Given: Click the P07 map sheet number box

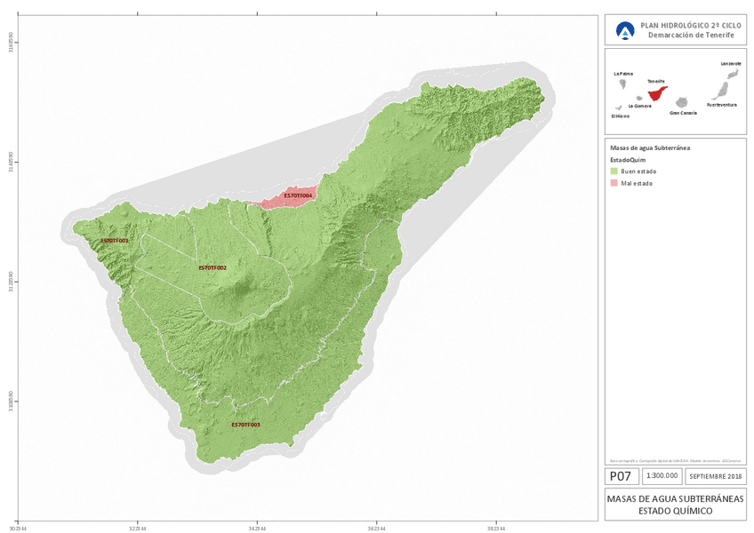Looking at the screenshot, I should coord(621,476).
